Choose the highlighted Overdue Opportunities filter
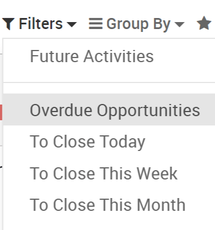 109,110
